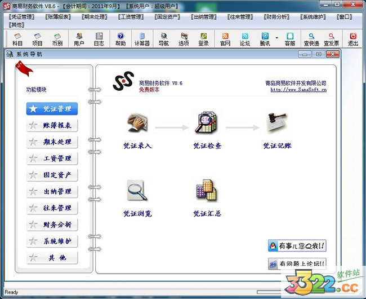Close the 系统导航 inner window
The width and height of the screenshot is (366, 299).
[333, 54]
